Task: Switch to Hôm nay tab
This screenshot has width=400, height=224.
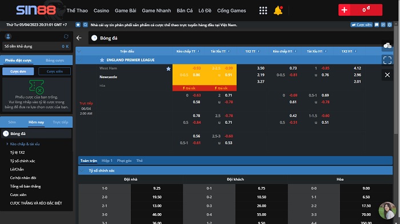Action: coord(36,122)
